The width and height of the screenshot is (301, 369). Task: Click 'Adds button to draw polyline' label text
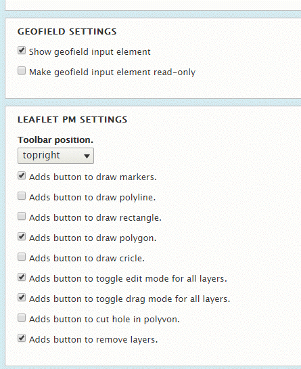click(x=93, y=198)
